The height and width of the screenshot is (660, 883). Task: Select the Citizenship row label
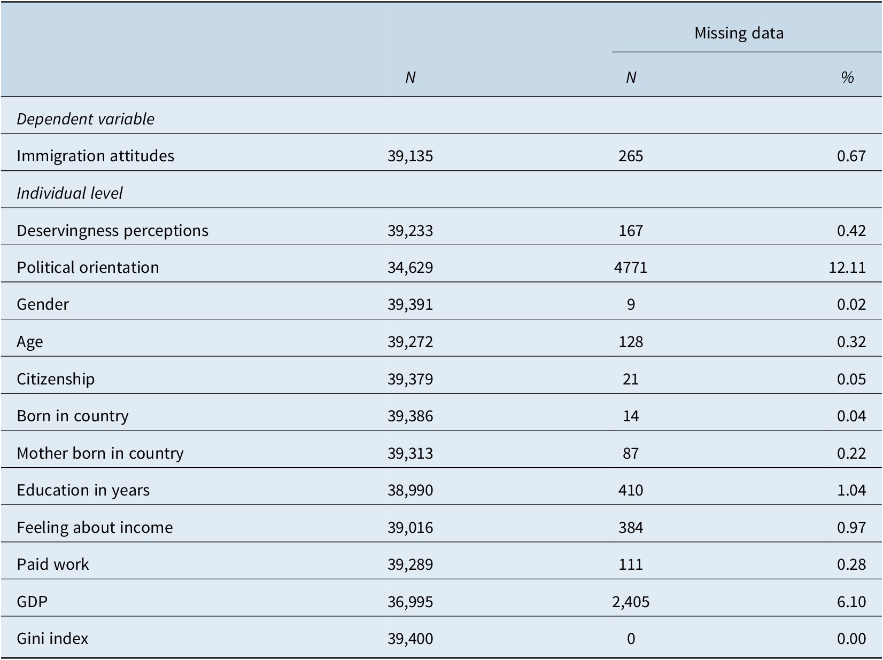(x=56, y=379)
